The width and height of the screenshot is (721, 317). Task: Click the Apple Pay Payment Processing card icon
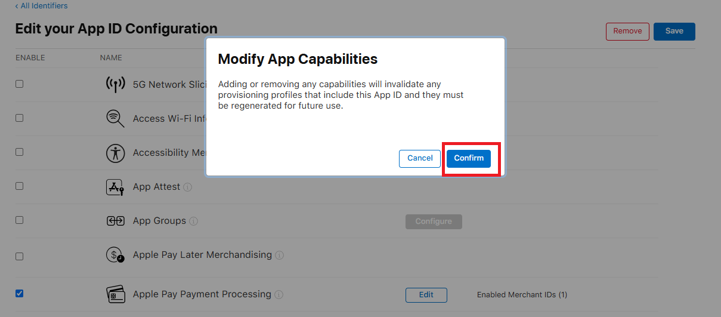[115, 294]
